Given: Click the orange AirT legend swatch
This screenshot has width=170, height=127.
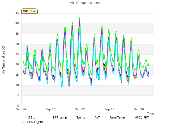Looking at the screenshot, I should [x=91, y=118].
